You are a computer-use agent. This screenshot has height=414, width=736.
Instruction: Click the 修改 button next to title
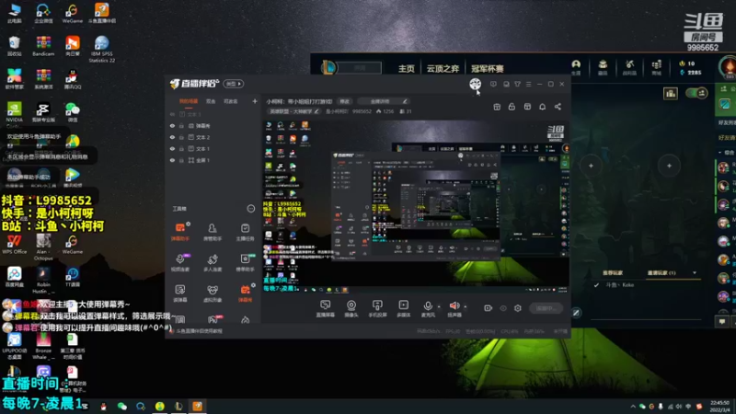coord(345,101)
